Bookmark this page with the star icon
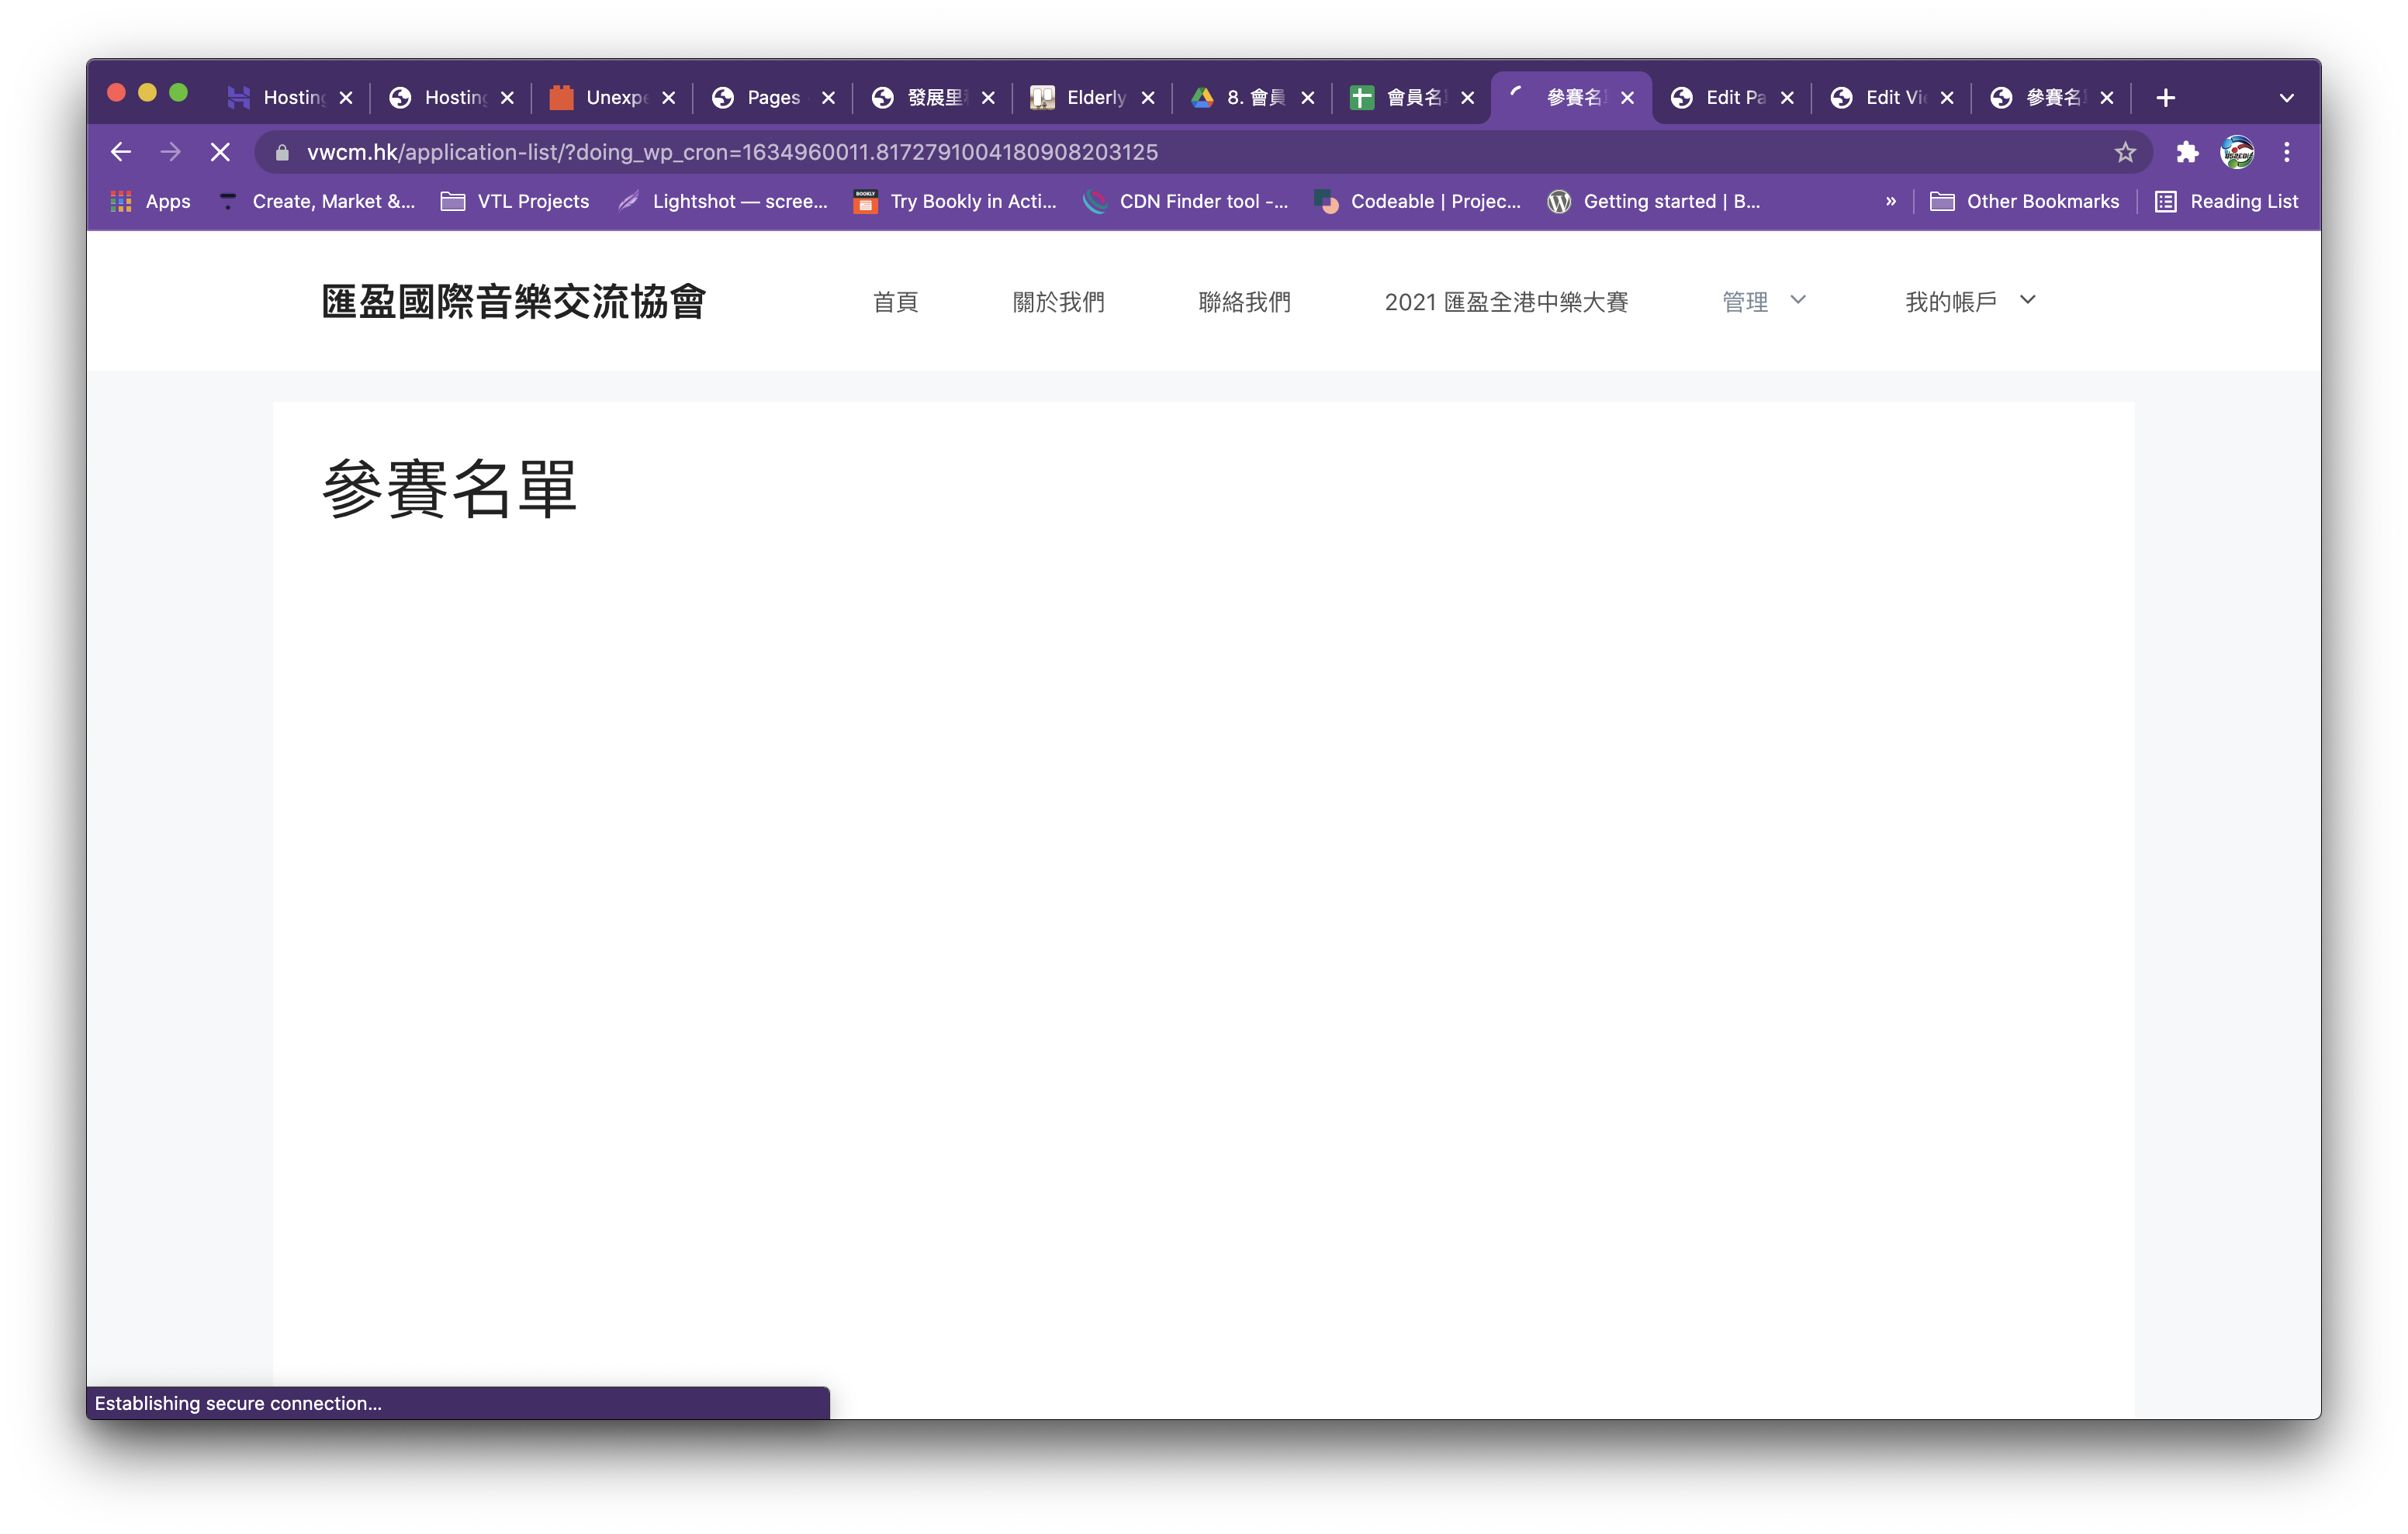This screenshot has height=1534, width=2408. [x=2125, y=152]
